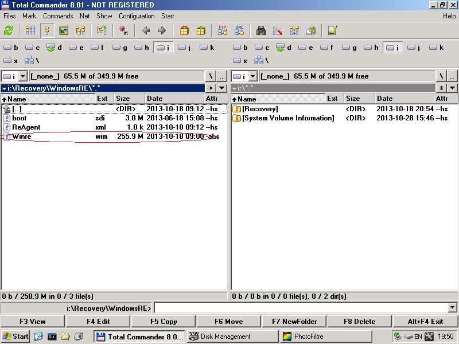Open the FTP connect toolbar icon

pos(222,30)
